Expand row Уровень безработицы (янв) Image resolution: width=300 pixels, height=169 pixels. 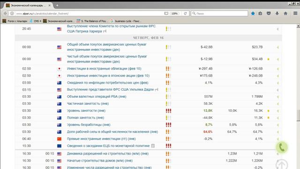coord(277,125)
